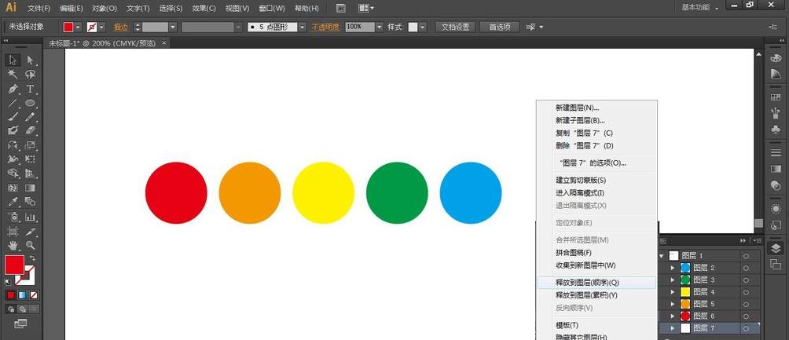Expand the 图层 3 sublayer triangle
Image resolution: width=789 pixels, height=340 pixels.
click(x=673, y=280)
